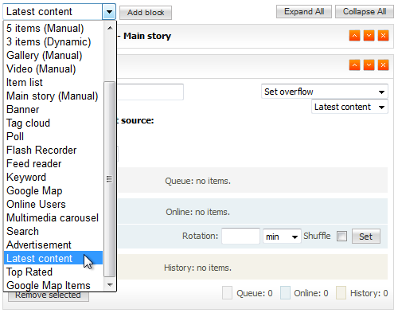Viewport: 398px width, 313px height.
Task: Open the Latest content dropdown under Set overflow
Action: coord(349,107)
